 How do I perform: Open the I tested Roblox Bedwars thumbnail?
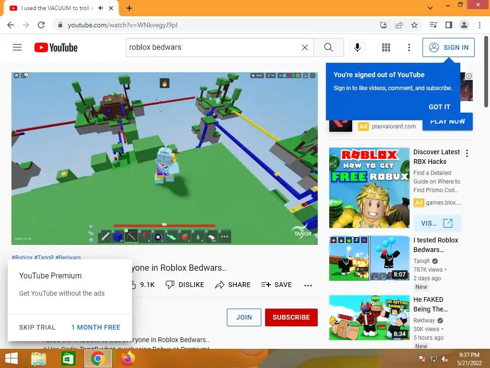click(x=369, y=258)
